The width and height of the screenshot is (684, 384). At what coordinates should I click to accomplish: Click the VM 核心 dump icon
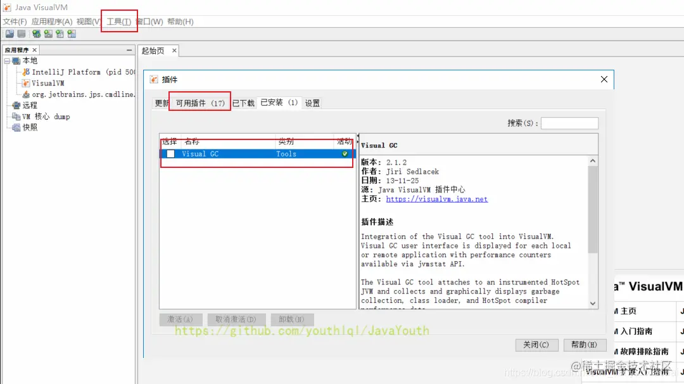(16, 117)
